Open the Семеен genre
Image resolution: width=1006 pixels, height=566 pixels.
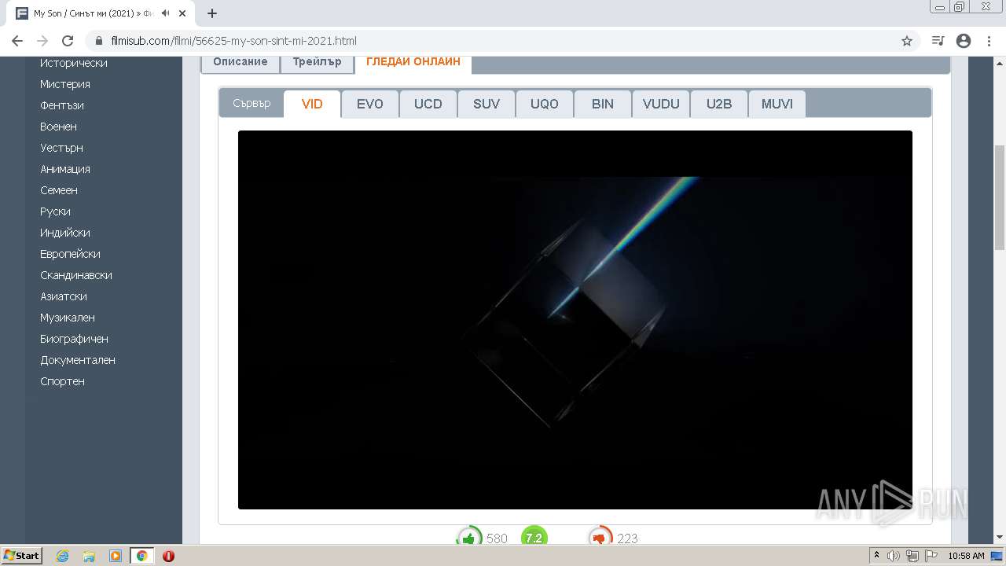(59, 190)
